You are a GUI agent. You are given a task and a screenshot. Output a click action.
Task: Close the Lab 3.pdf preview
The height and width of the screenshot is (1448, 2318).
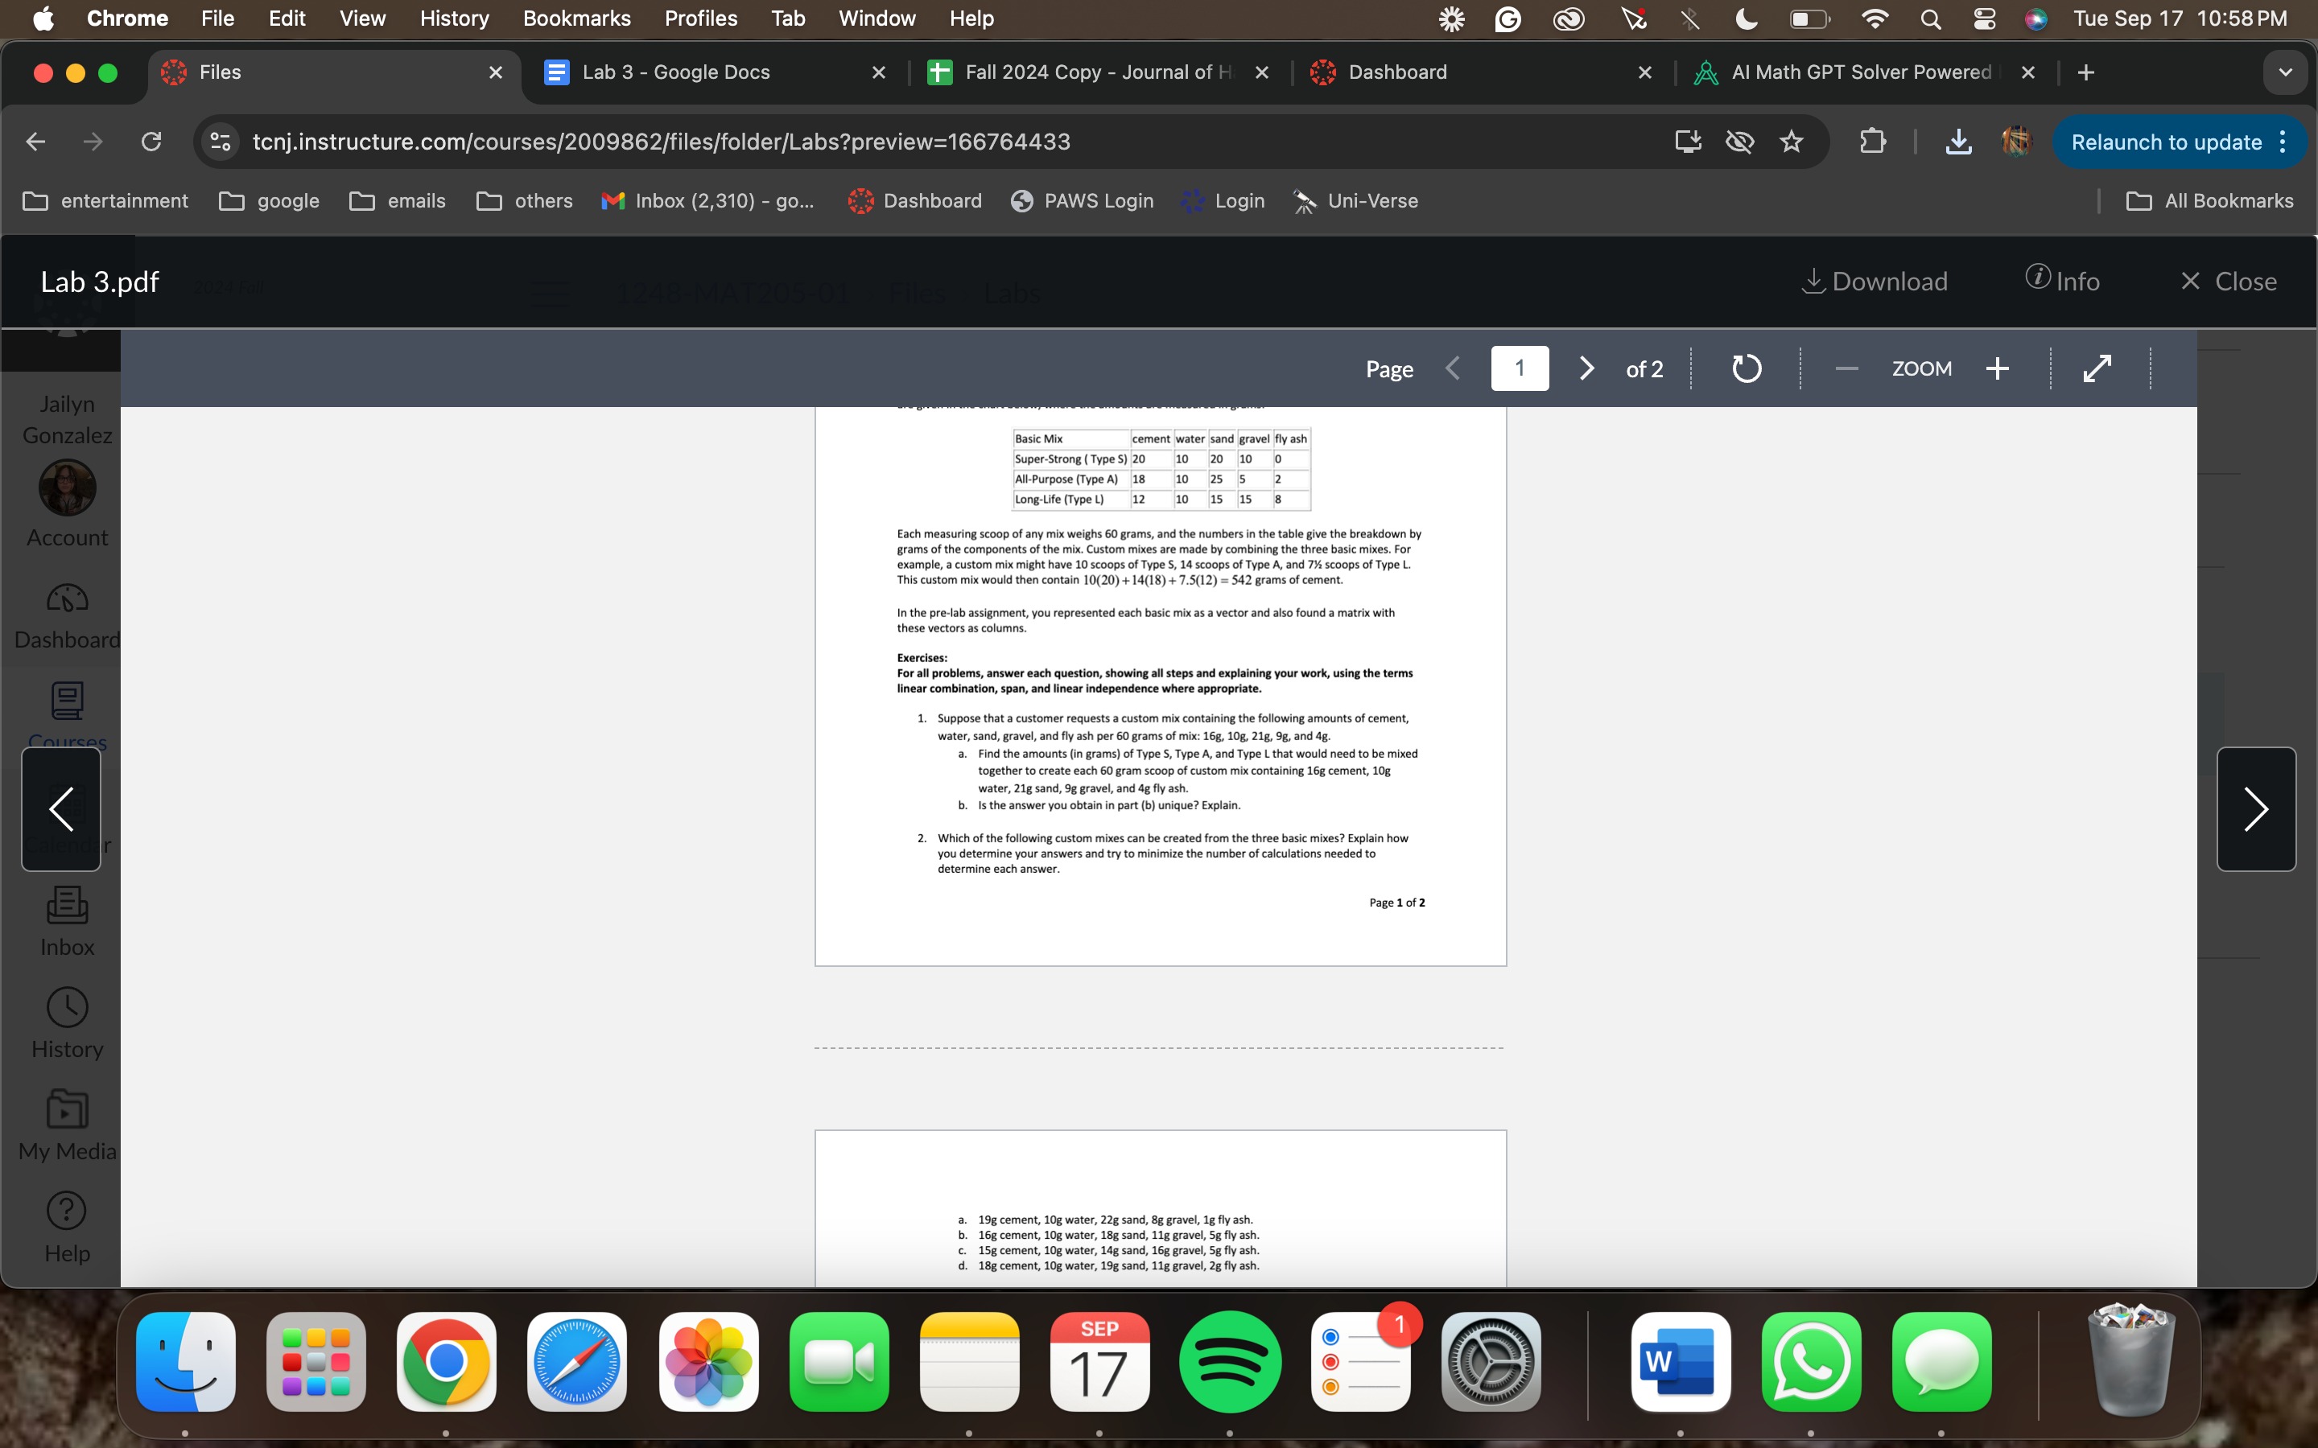(2228, 282)
